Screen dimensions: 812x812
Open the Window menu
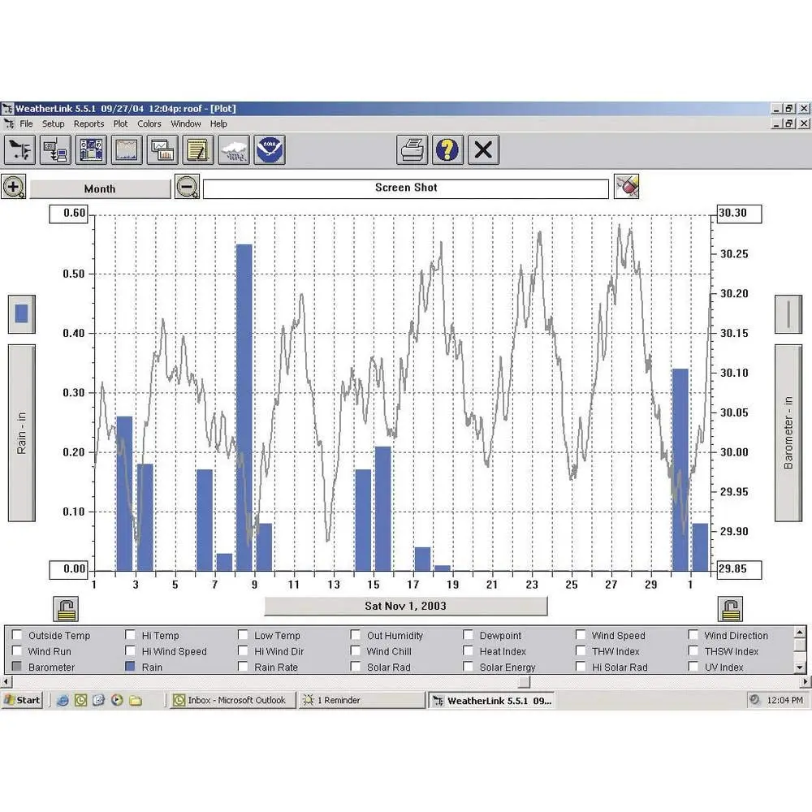point(185,123)
